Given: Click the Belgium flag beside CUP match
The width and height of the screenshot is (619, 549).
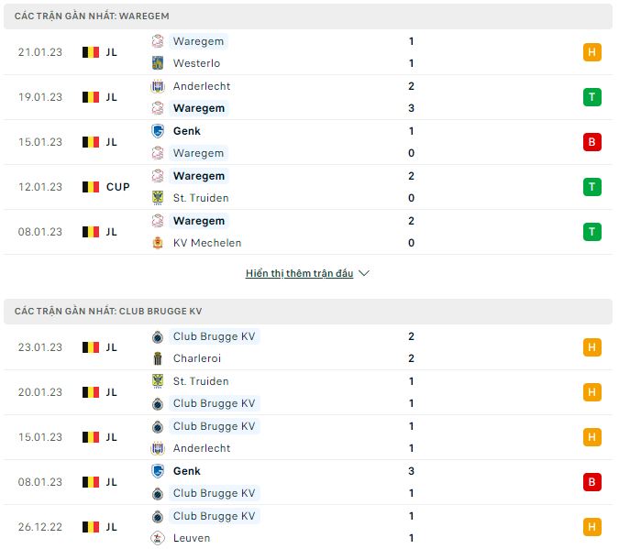Looking at the screenshot, I should [x=90, y=187].
